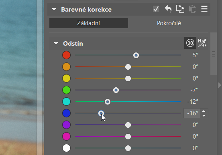Click the white hue slider handle
This screenshot has width=222, height=155.
(x=128, y=148)
